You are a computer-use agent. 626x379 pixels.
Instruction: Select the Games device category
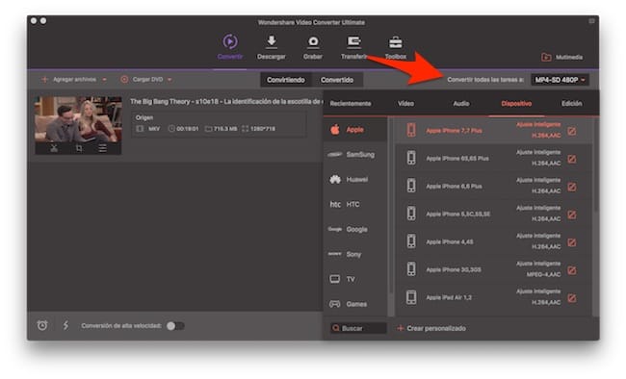click(x=355, y=304)
